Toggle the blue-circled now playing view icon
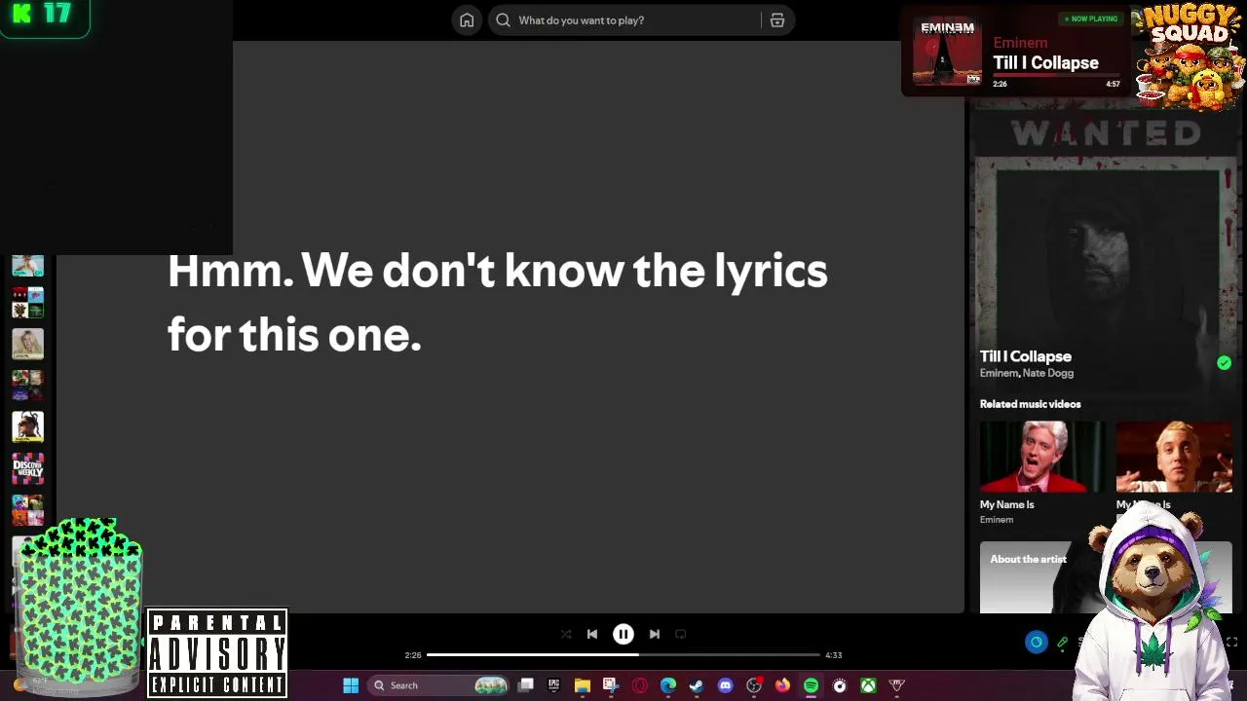 (1036, 642)
